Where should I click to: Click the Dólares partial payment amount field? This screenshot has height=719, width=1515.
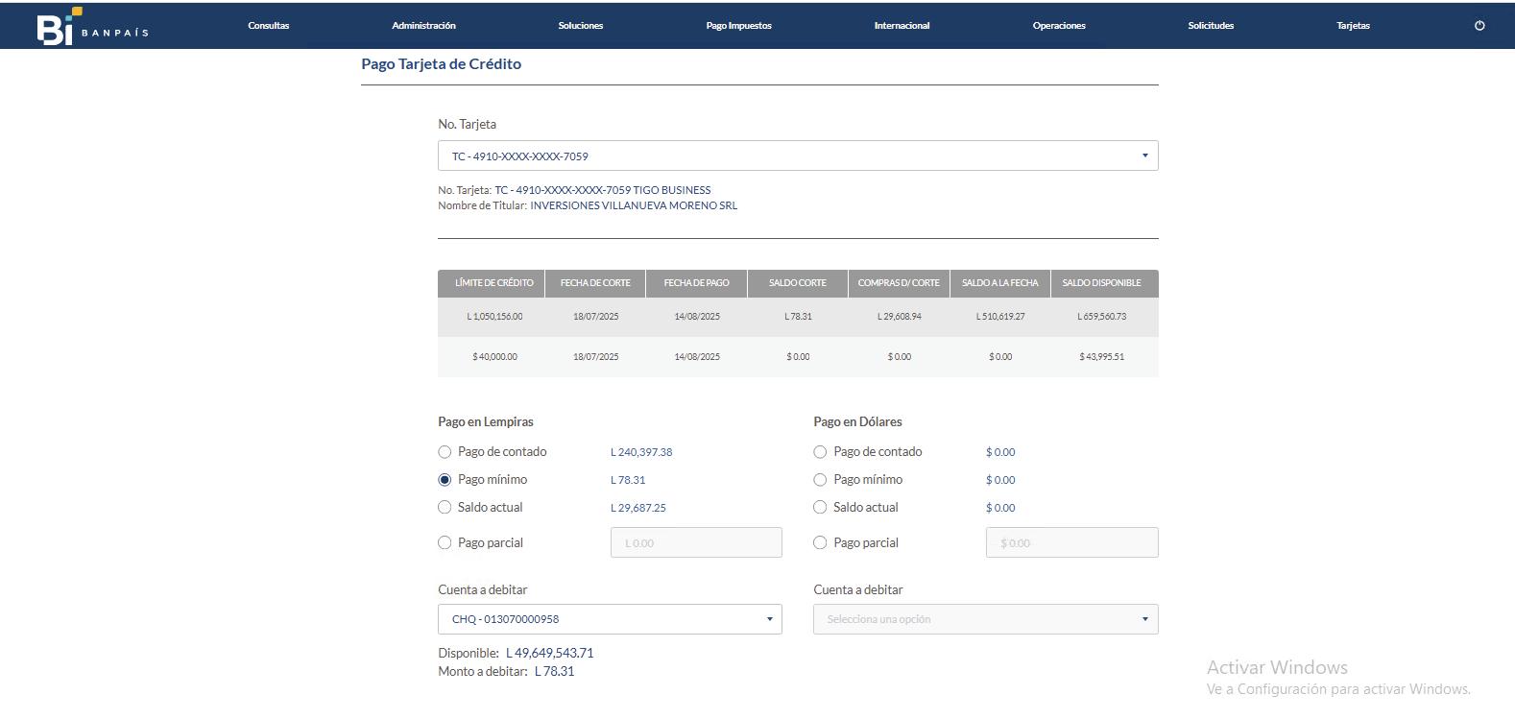[1072, 542]
